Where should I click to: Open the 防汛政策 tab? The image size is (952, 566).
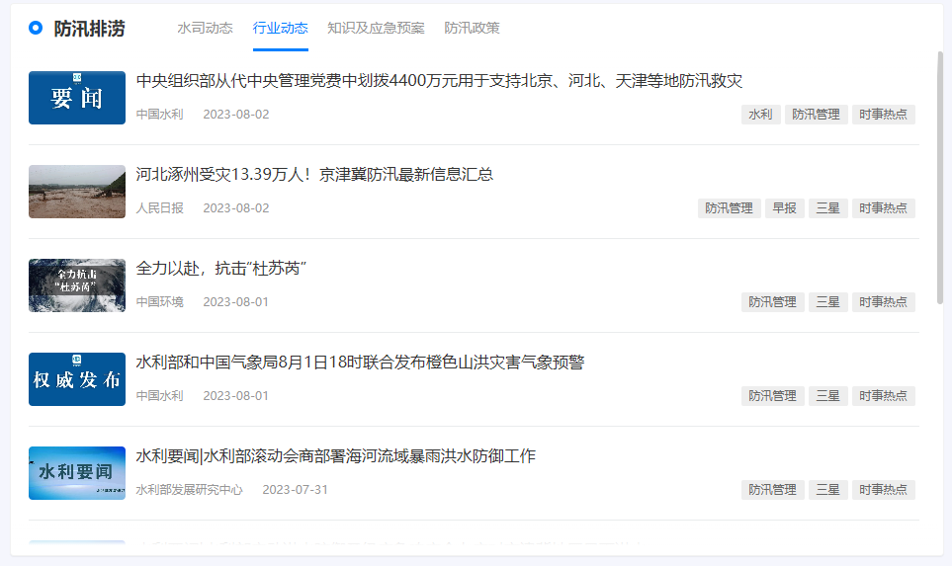(x=472, y=28)
